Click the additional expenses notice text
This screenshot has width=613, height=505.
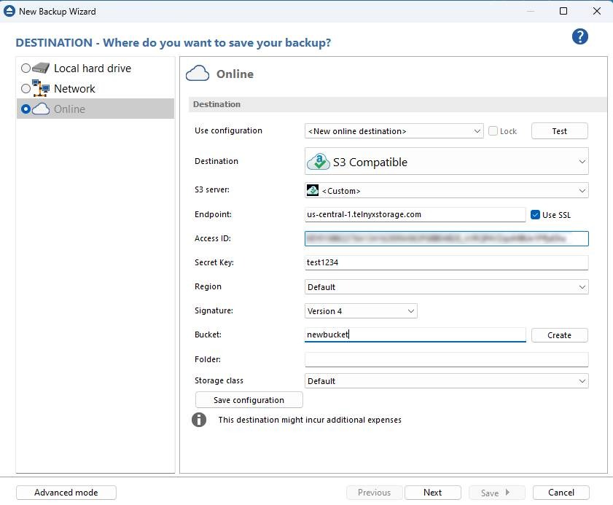click(310, 420)
